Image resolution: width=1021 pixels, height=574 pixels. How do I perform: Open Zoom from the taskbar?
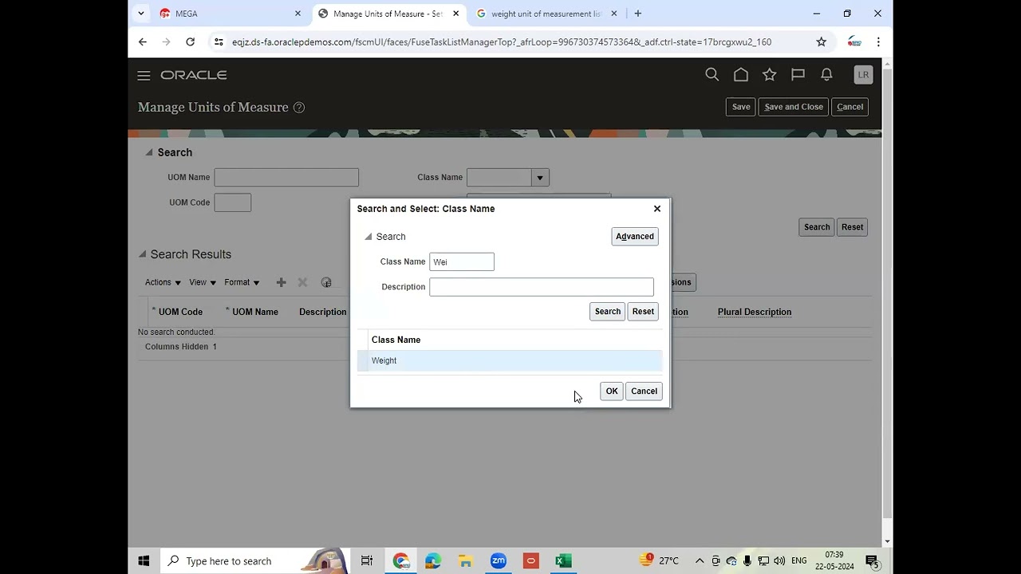click(499, 561)
